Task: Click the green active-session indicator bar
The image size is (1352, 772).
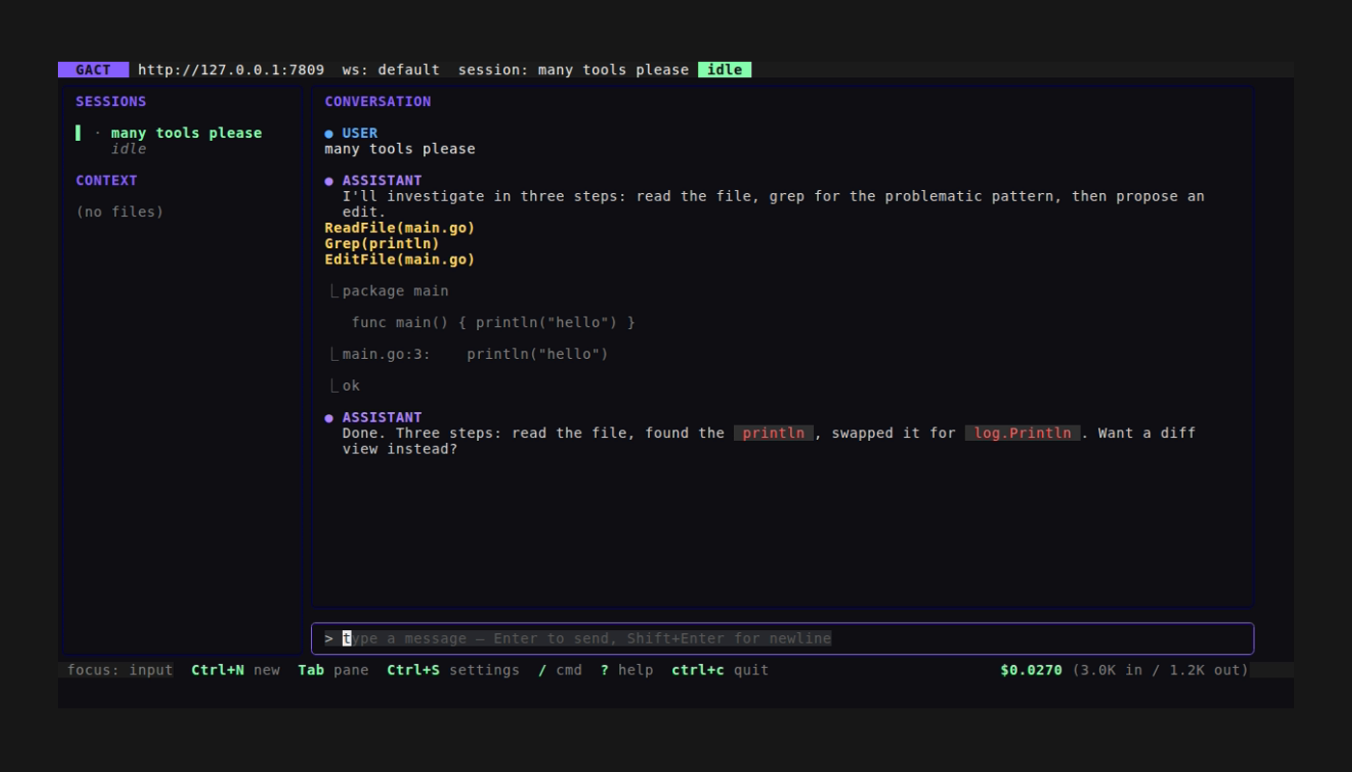Action: (x=78, y=133)
